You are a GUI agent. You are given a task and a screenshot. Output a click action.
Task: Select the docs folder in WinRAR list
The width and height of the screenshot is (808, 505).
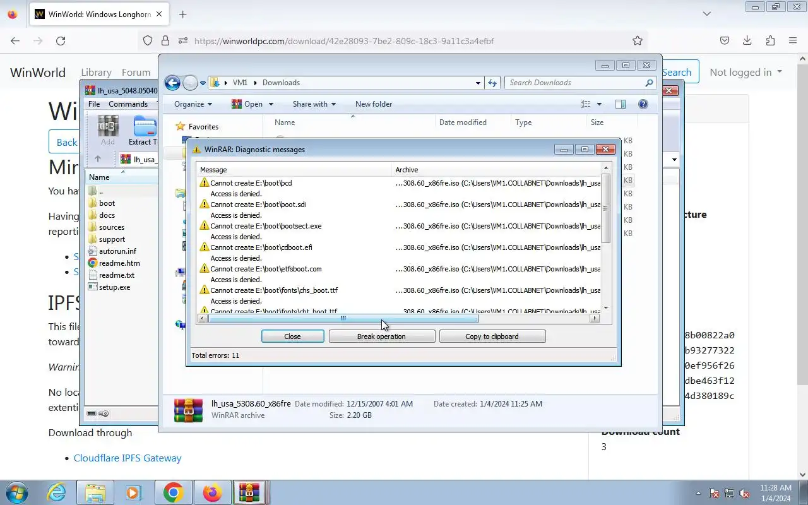[x=102, y=215]
